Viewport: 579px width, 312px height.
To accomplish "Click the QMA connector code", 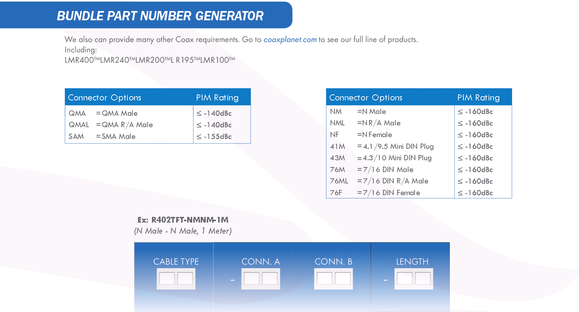I will coord(77,113).
